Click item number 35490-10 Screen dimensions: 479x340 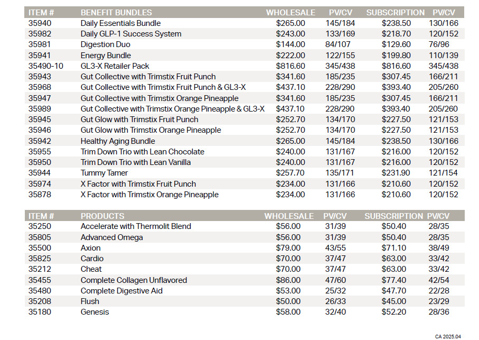pyautogui.click(x=46, y=66)
